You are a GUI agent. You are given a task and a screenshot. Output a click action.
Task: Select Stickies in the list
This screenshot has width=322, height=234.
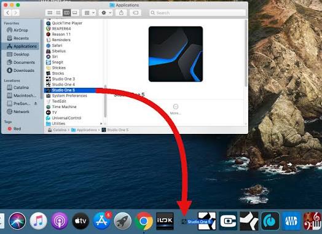(74, 68)
